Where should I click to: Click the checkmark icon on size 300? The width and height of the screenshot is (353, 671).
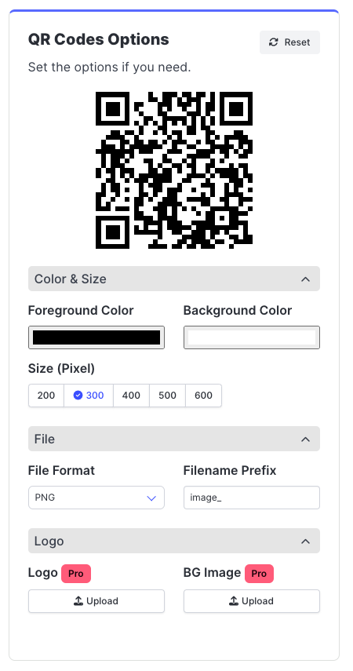[x=78, y=396]
